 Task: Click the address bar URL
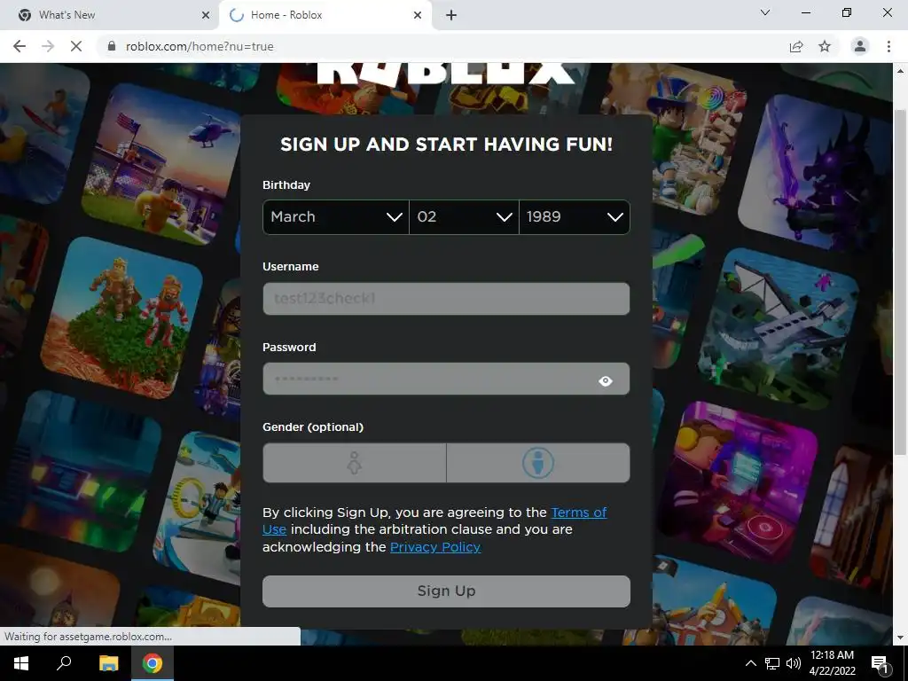point(200,46)
